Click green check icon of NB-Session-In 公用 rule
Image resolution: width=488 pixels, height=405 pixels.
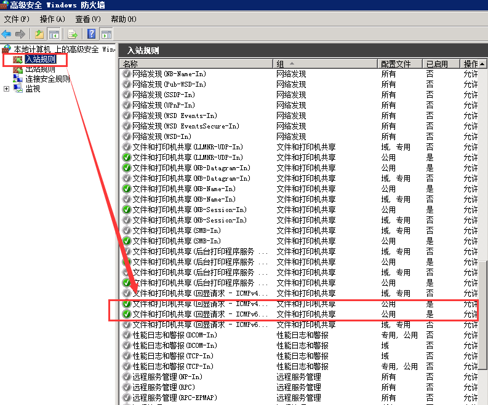click(x=127, y=210)
